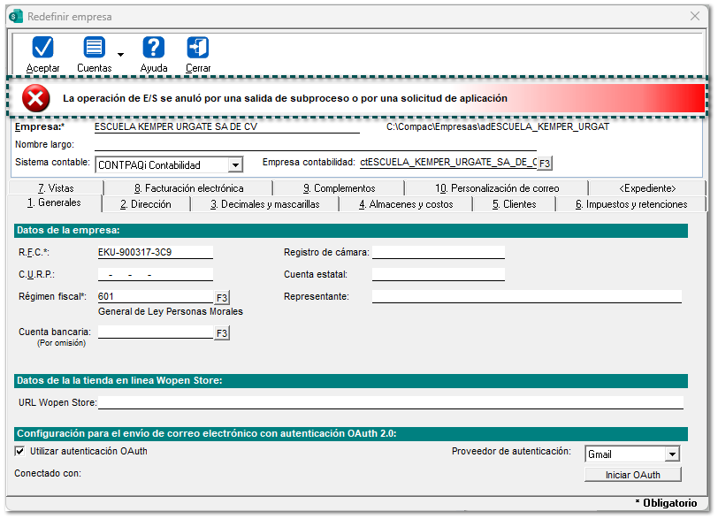The width and height of the screenshot is (718, 519).
Task: Expand the Cuentas dropdown arrow
Action: 120,55
